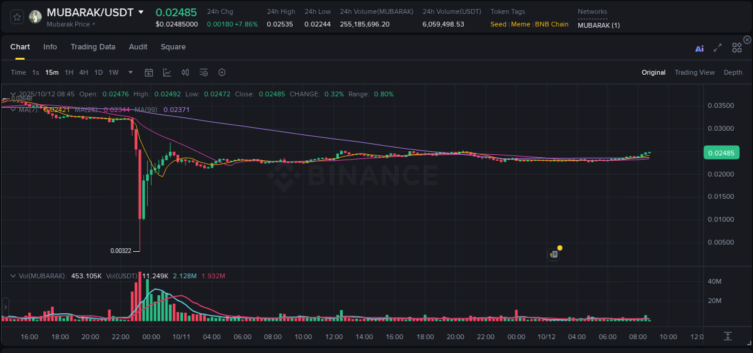This screenshot has height=353, width=753.
Task: Switch to the Trading Data tab
Action: [93, 47]
